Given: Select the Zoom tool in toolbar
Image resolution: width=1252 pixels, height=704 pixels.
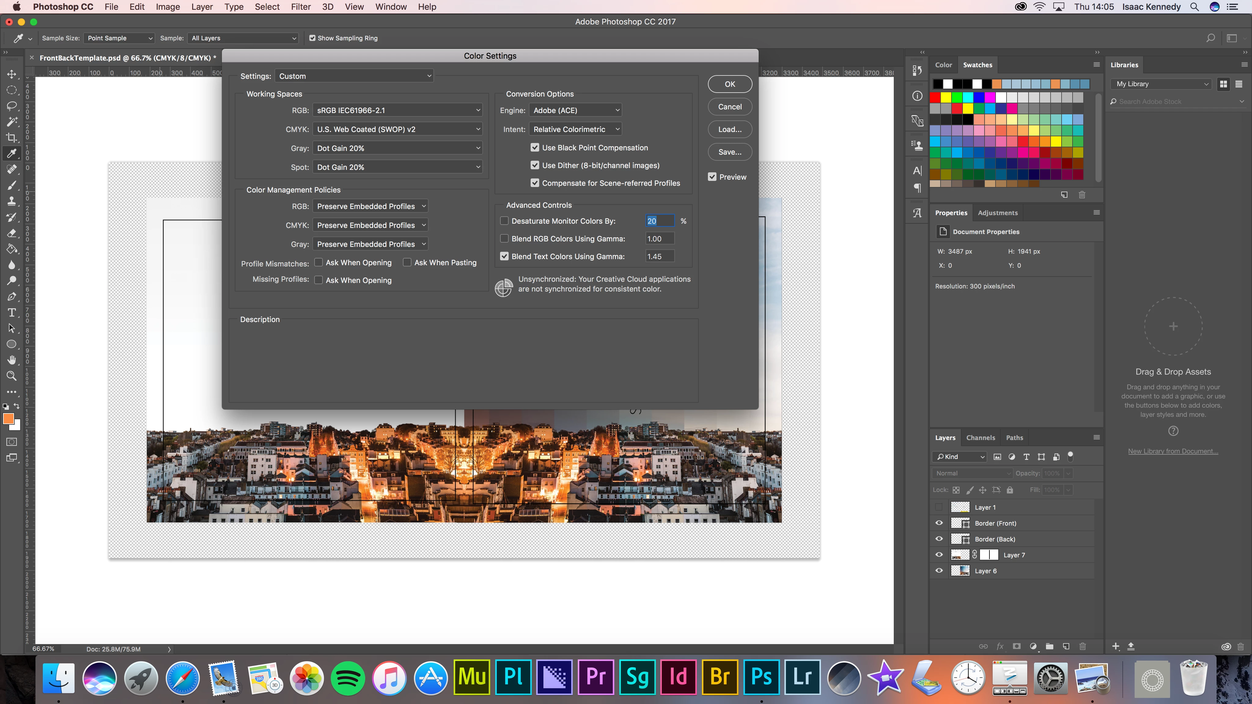Looking at the screenshot, I should pyautogui.click(x=12, y=376).
